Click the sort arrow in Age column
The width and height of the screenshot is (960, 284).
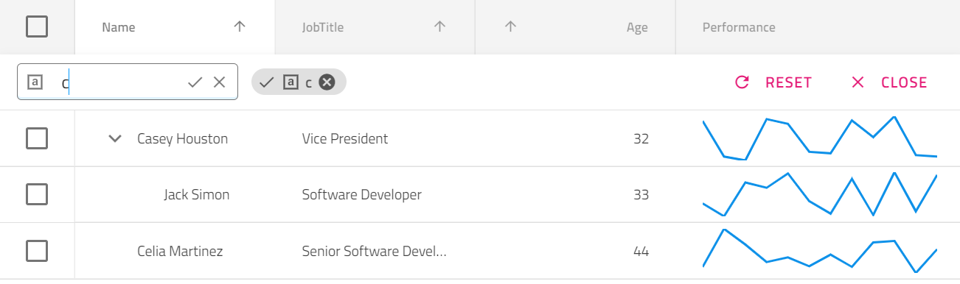click(x=509, y=27)
